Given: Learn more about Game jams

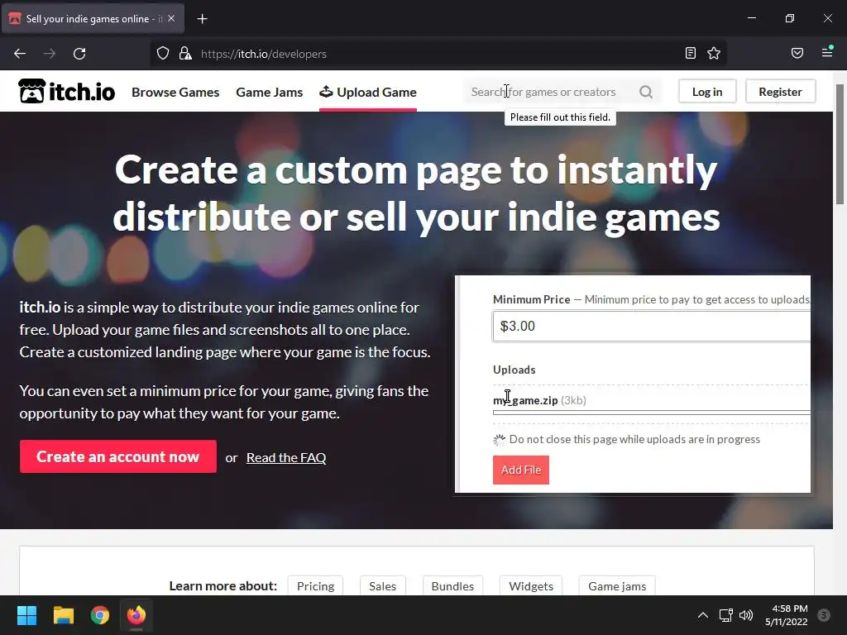Looking at the screenshot, I should click(x=617, y=586).
